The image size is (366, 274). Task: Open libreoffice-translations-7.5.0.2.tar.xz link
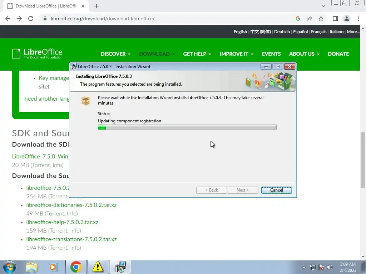(71, 239)
